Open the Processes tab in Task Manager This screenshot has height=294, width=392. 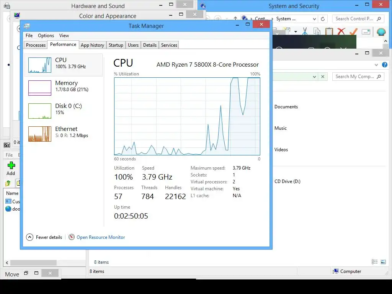click(36, 45)
